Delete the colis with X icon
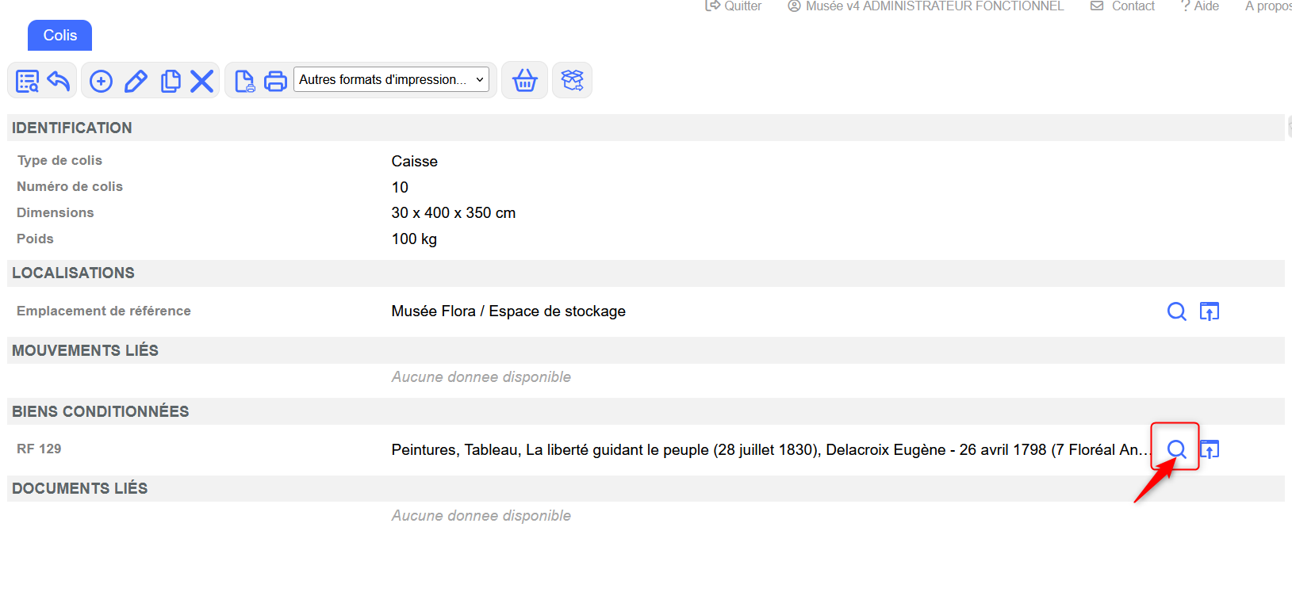 pos(202,81)
